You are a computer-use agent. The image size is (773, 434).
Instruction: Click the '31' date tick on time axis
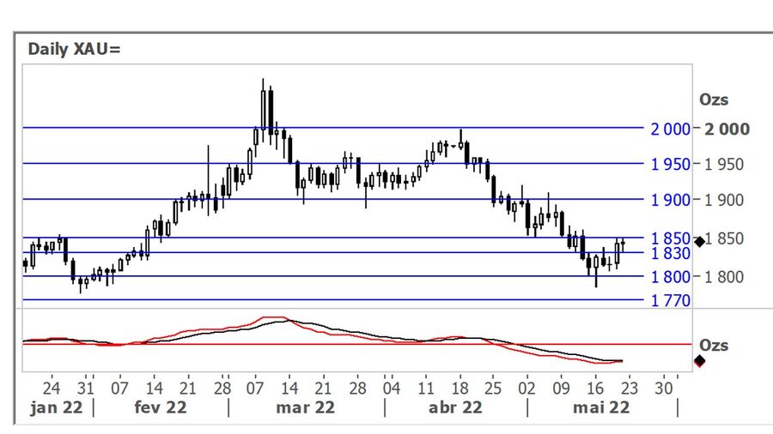pos(86,389)
